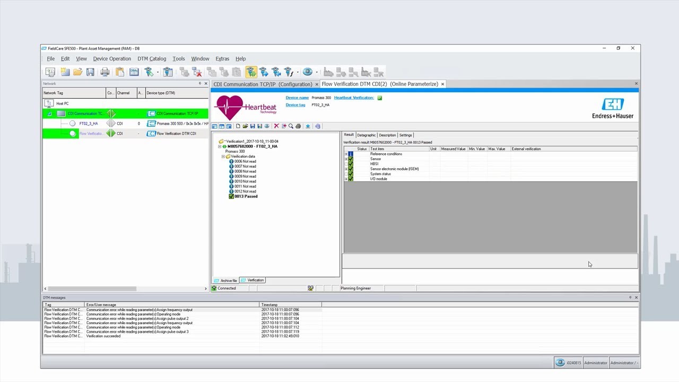Close the Flow Verification DTM CDI(2) tab
This screenshot has height=382, width=679.
[x=442, y=84]
